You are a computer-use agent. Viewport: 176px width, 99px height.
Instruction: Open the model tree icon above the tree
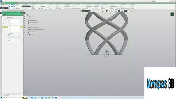(24, 13)
